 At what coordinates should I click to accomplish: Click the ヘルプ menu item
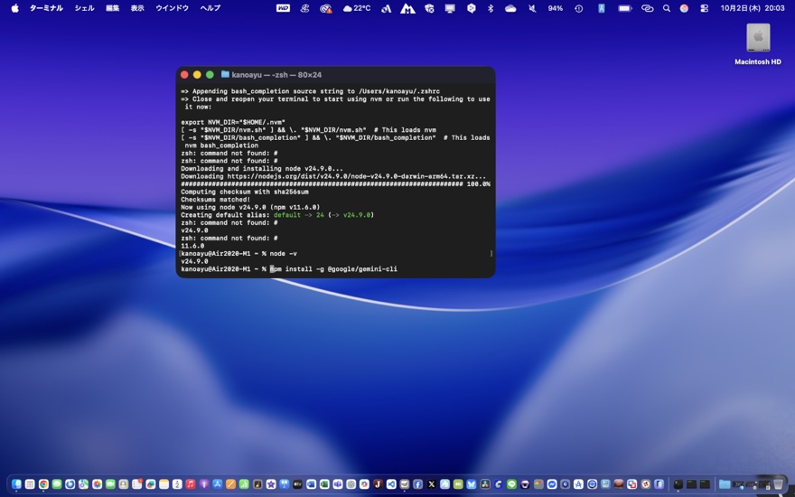(210, 8)
